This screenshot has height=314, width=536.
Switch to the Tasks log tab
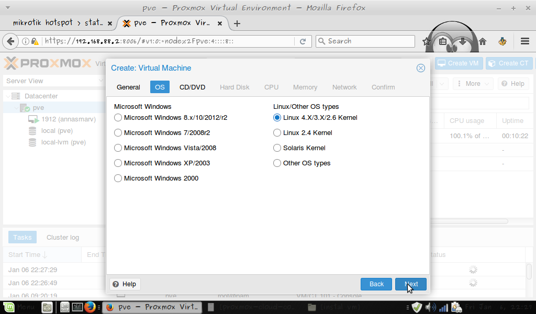coord(22,237)
